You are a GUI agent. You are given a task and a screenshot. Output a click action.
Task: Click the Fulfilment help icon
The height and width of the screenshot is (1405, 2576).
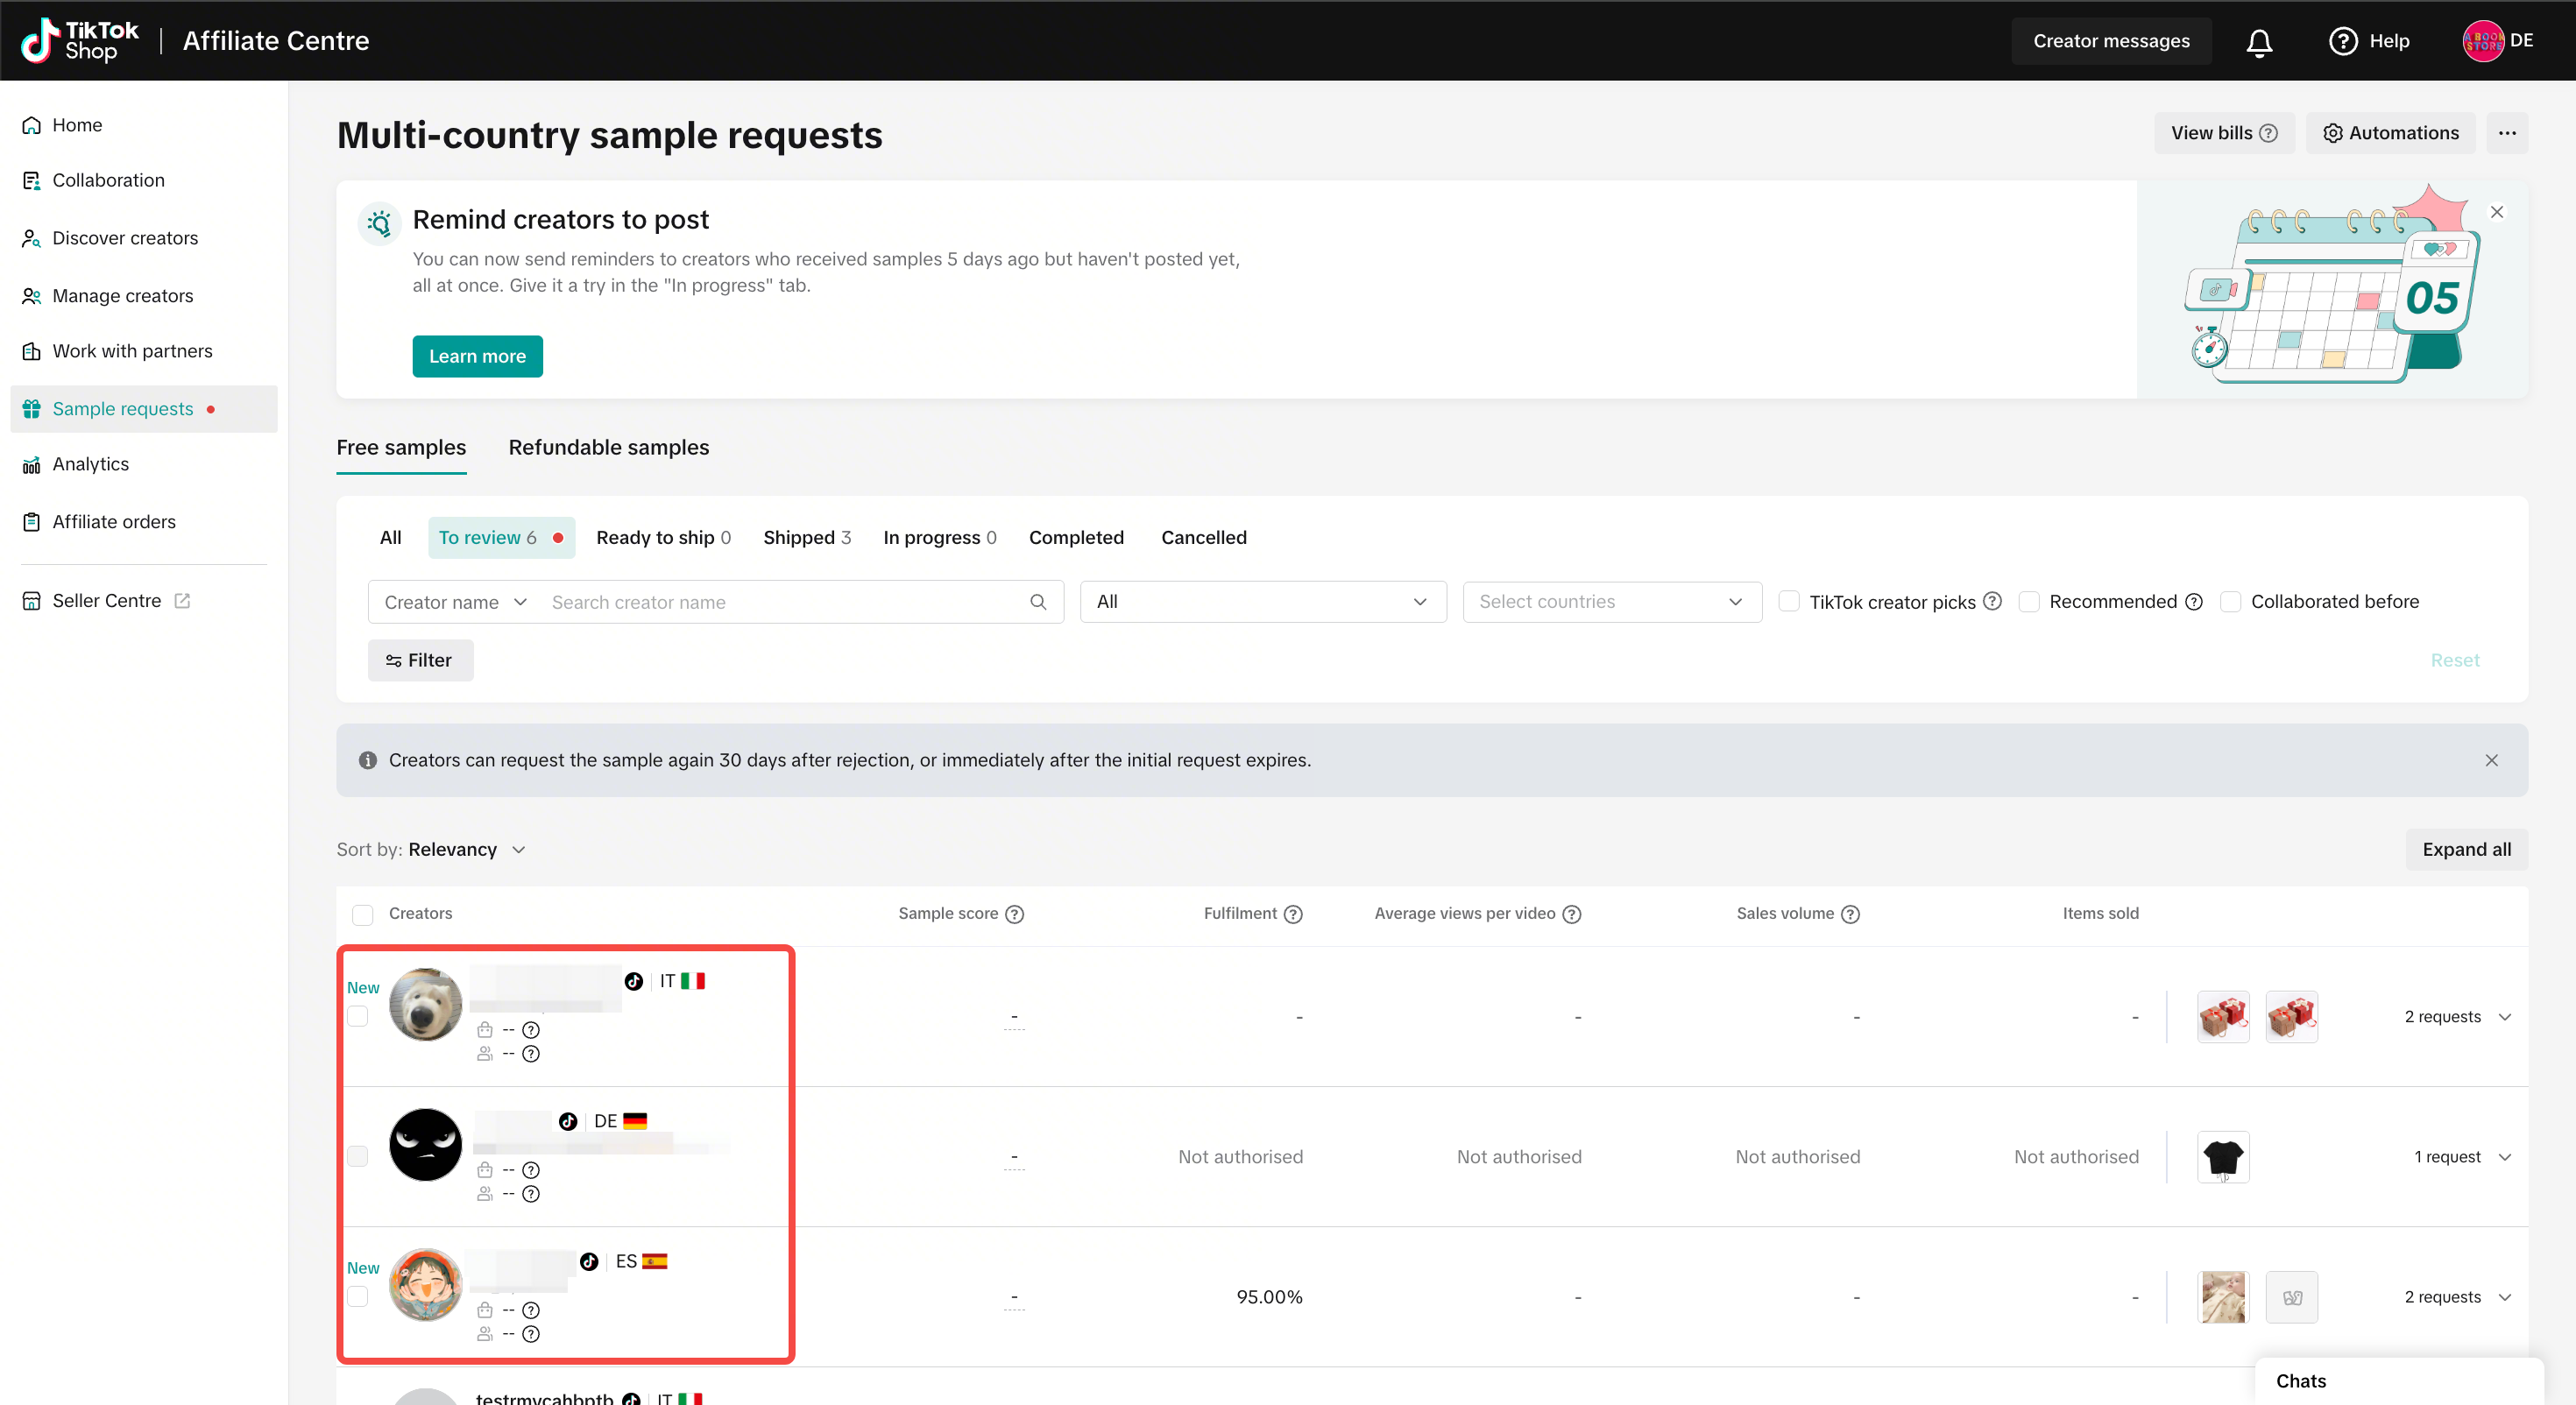click(x=1293, y=914)
